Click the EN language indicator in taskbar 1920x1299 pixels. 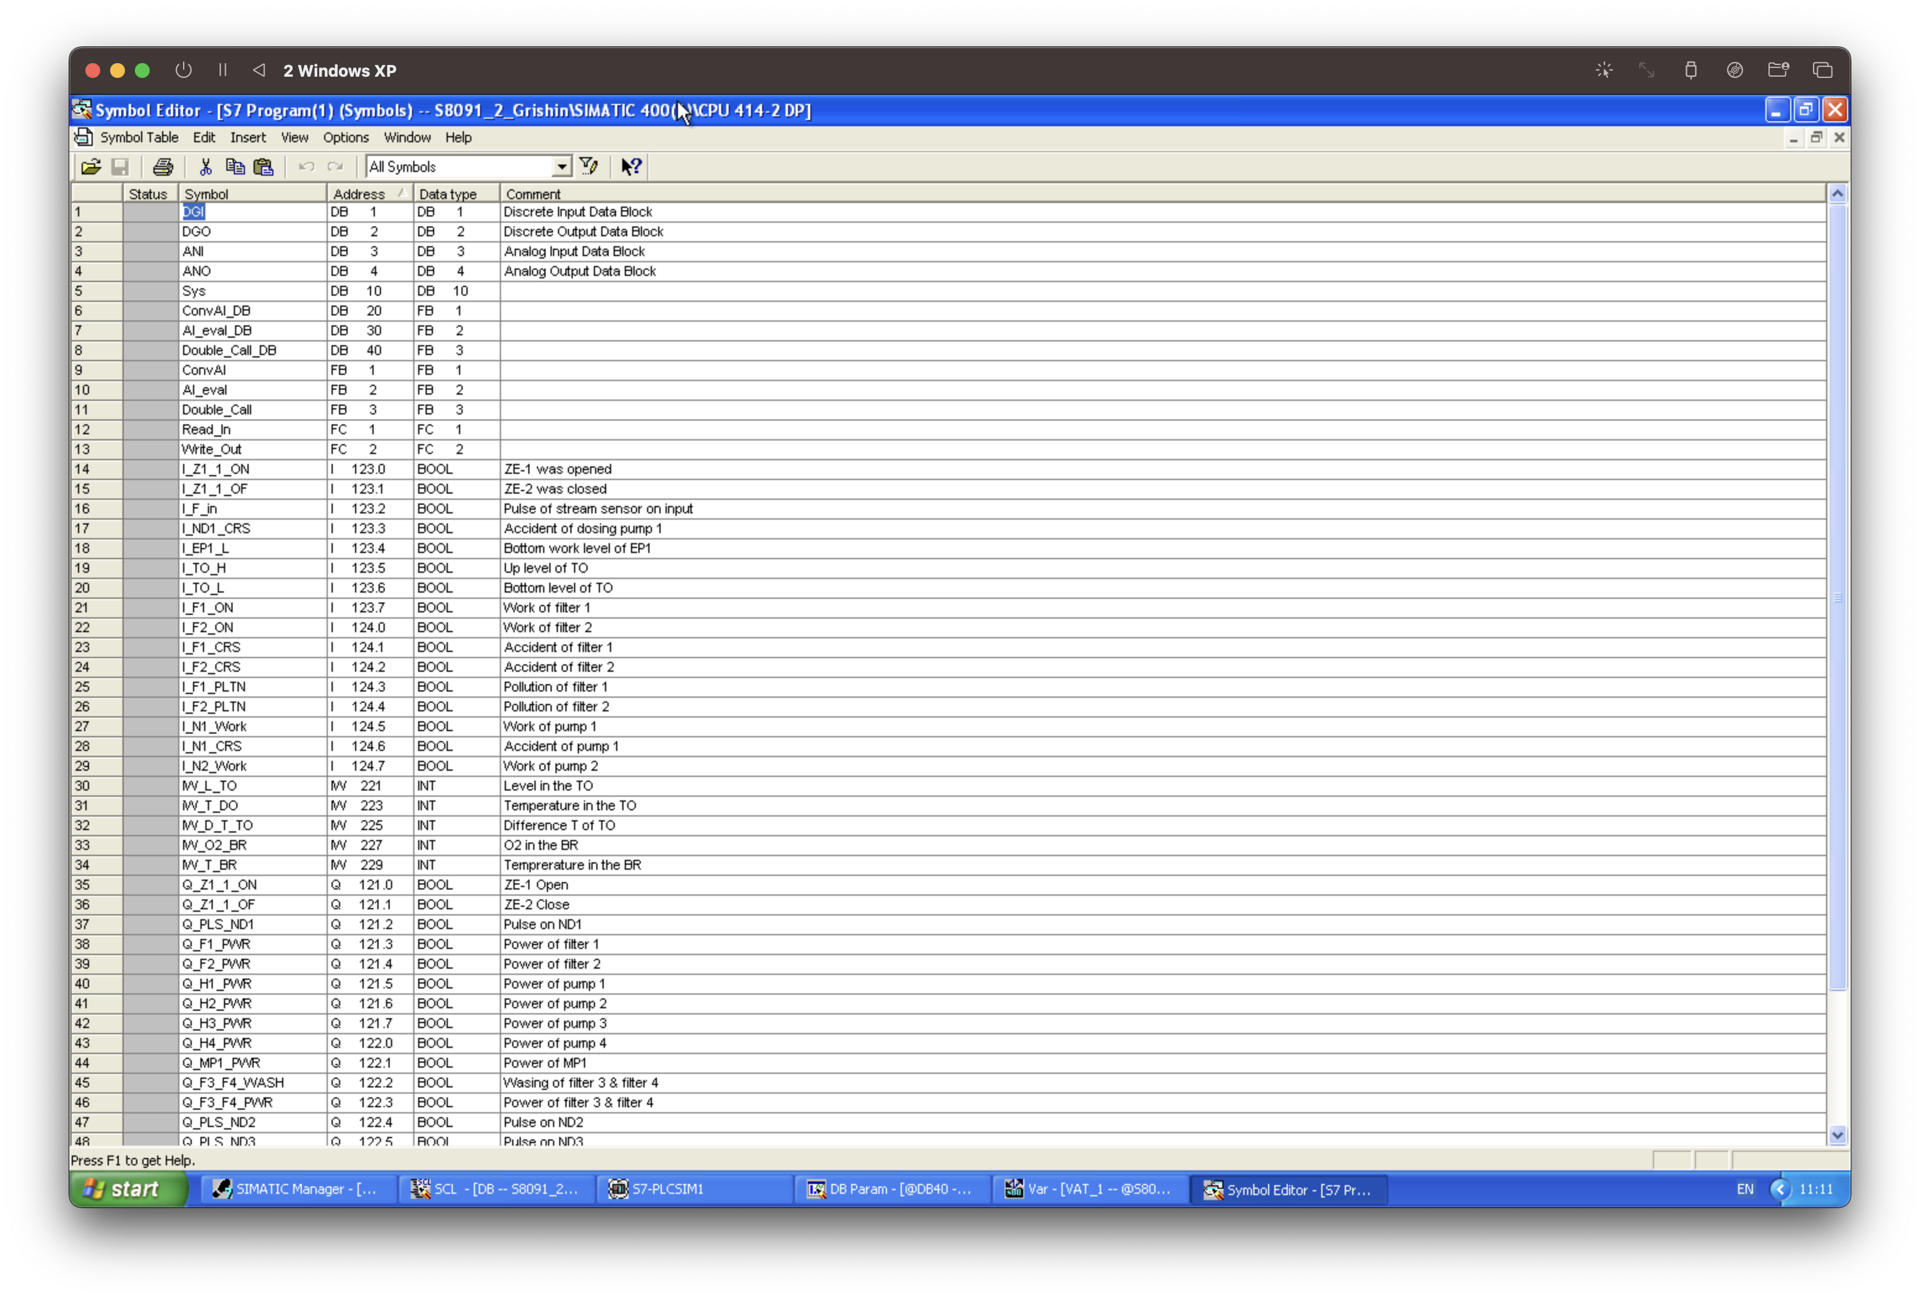tap(1744, 1189)
